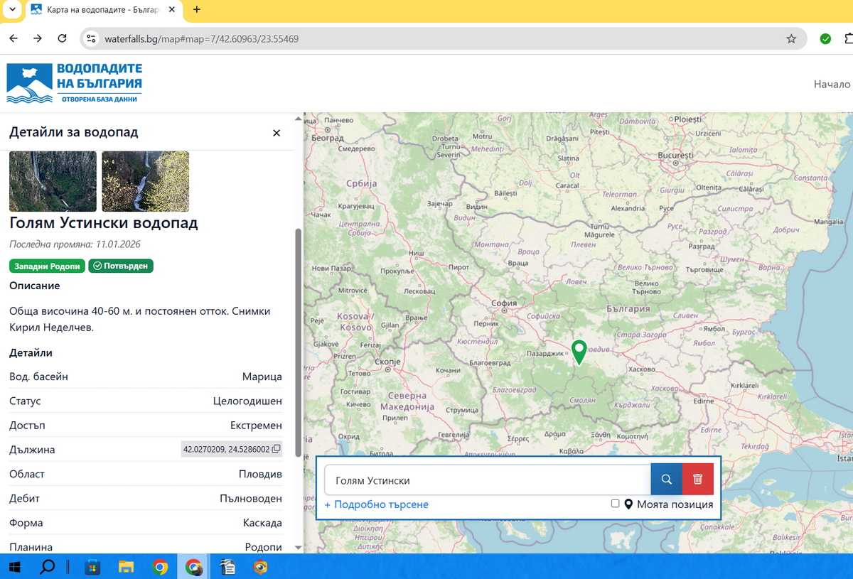Click the Потвърден status badge
853x579 pixels.
pyautogui.click(x=121, y=266)
